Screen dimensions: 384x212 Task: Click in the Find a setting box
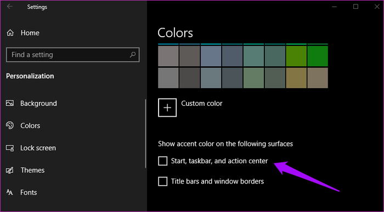tap(73, 55)
